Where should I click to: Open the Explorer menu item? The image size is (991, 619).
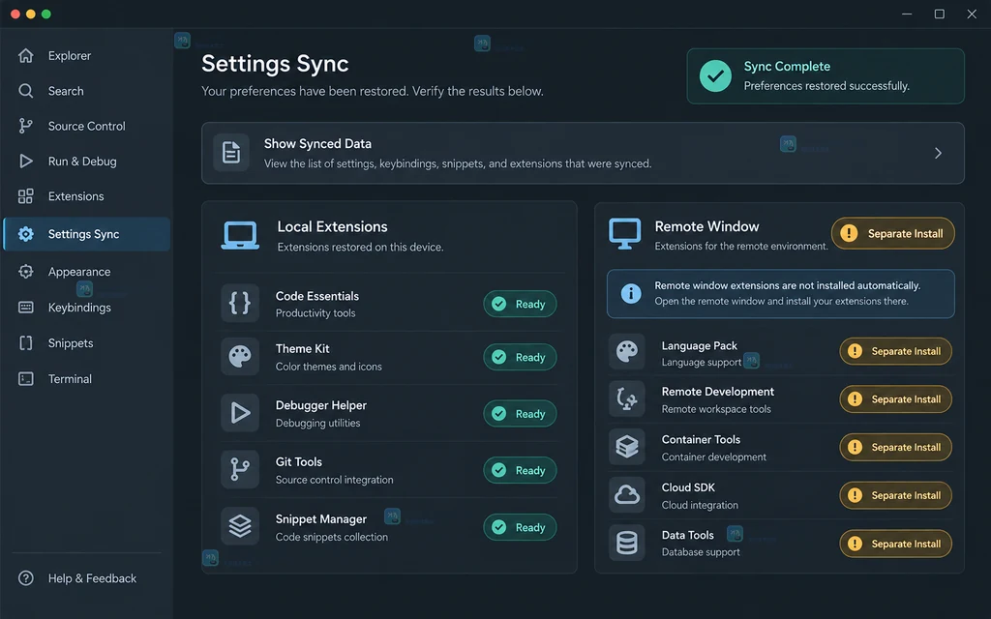point(86,55)
